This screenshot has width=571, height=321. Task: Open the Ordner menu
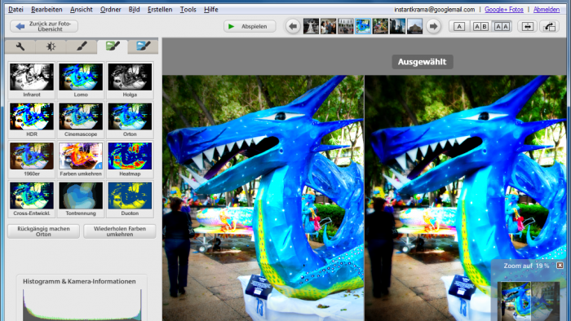[x=111, y=10]
